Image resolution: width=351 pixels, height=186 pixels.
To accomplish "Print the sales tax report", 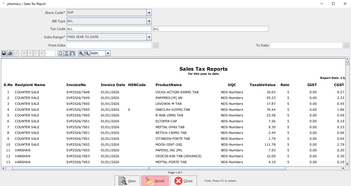I will coord(10,53).
